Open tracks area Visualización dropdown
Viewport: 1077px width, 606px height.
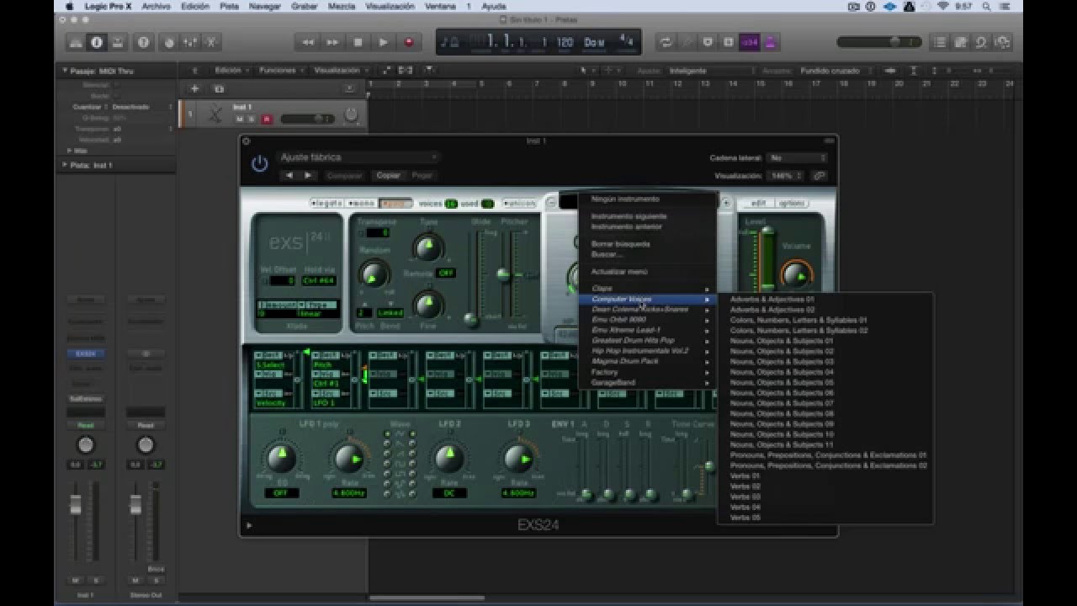[340, 71]
